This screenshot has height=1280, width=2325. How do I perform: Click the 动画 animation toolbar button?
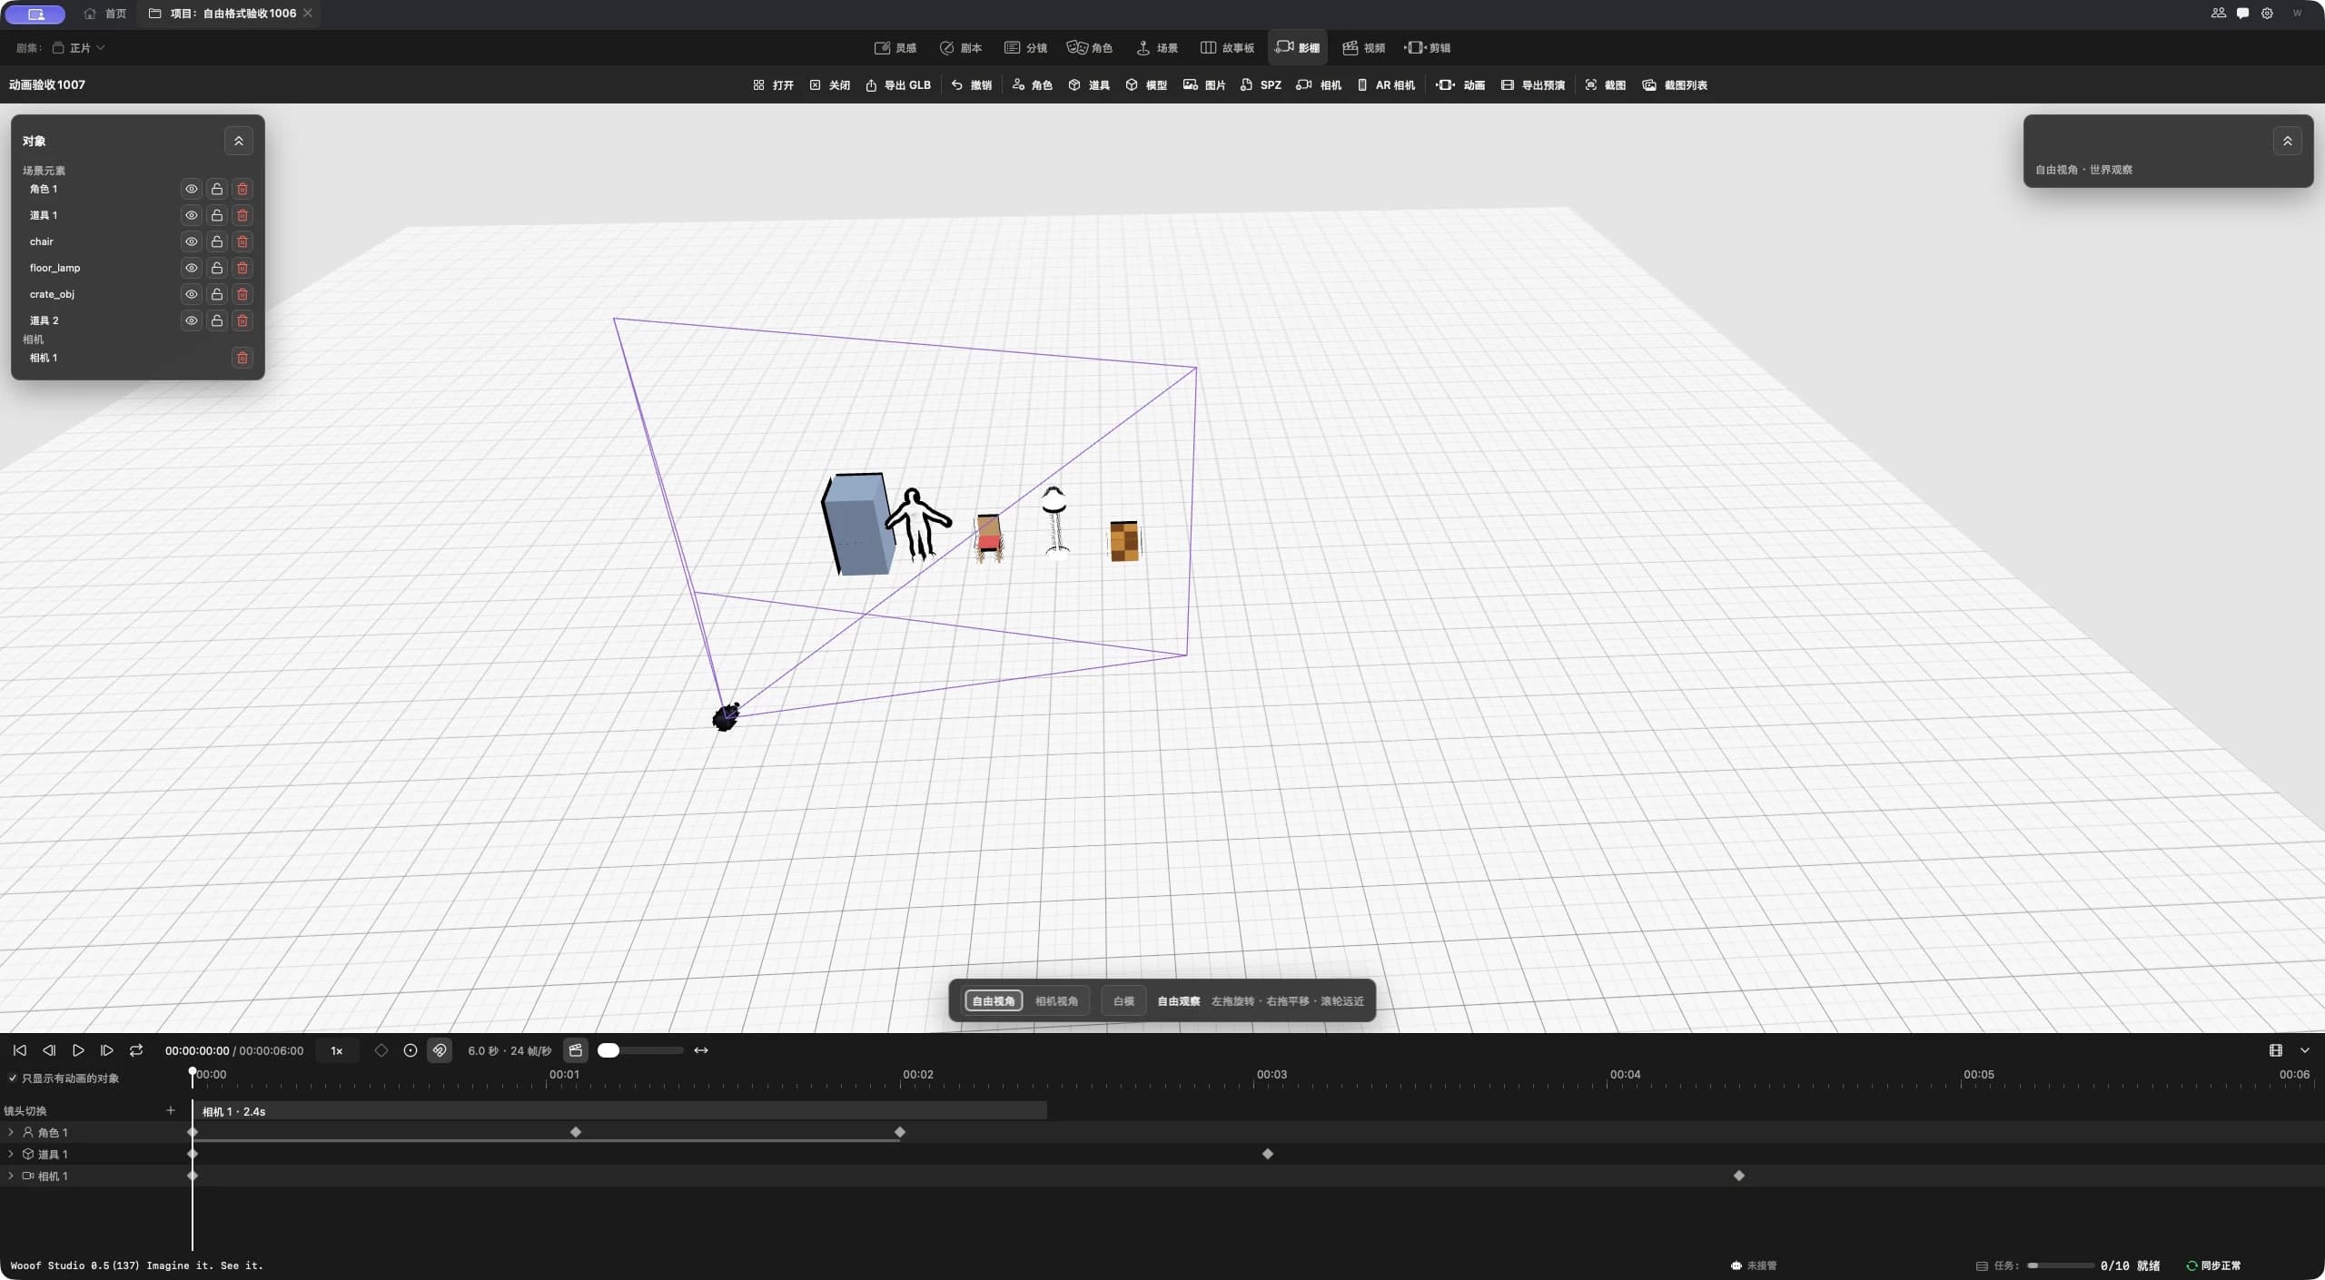pyautogui.click(x=1460, y=85)
